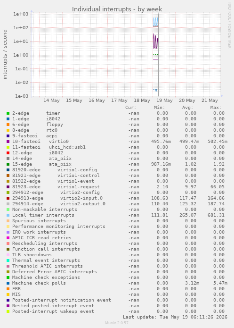The height and width of the screenshot is (328, 234).
Task: Click the purple swatch for 10-fasteoi virtio0
Action: point(8,142)
